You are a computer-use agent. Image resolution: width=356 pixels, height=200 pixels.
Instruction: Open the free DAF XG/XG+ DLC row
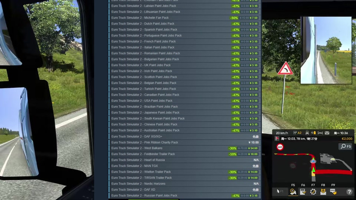pyautogui.click(x=185, y=136)
